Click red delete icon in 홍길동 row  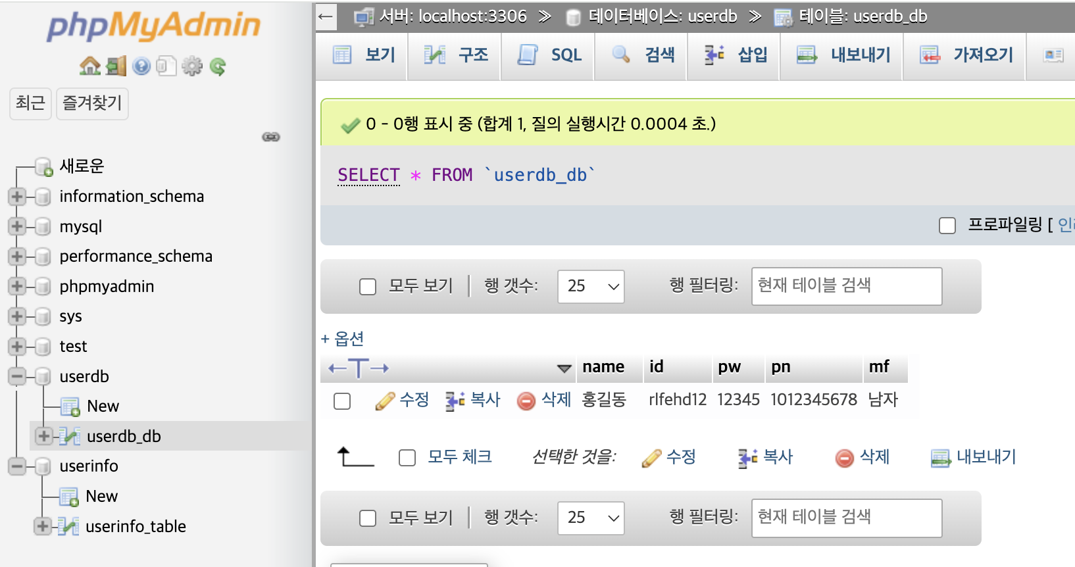[x=526, y=401]
